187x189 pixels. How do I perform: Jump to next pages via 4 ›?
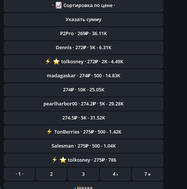[115, 174]
